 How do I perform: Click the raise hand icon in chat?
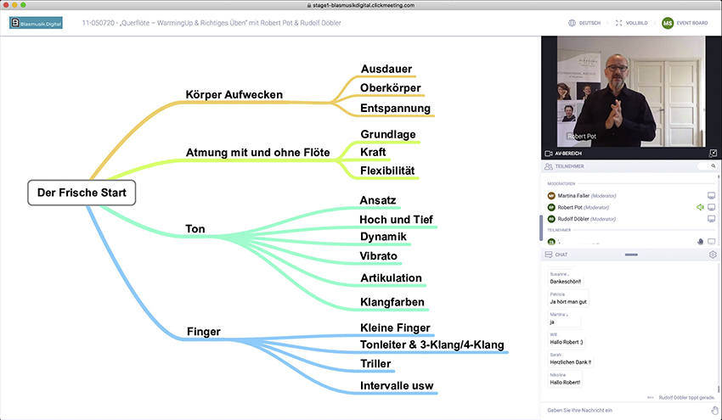(714, 411)
